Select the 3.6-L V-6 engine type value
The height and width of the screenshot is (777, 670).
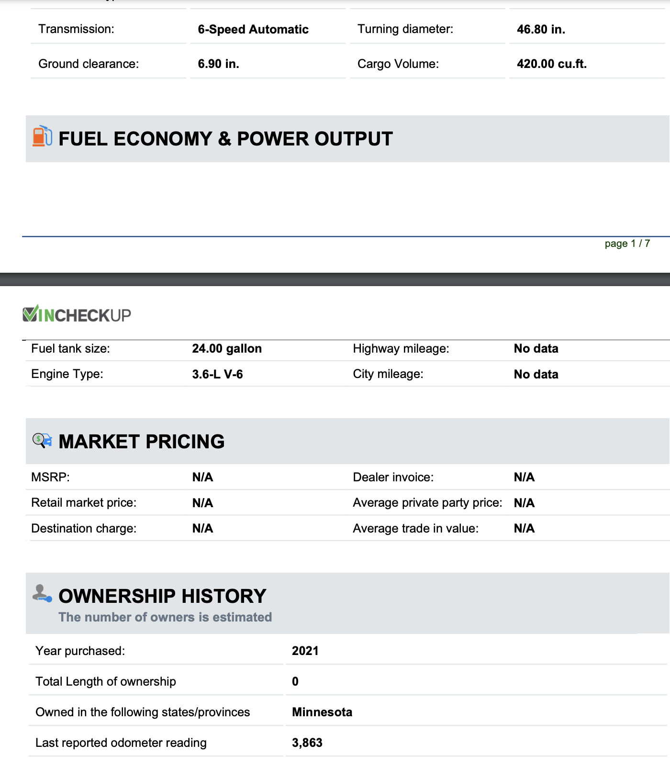pyautogui.click(x=217, y=375)
